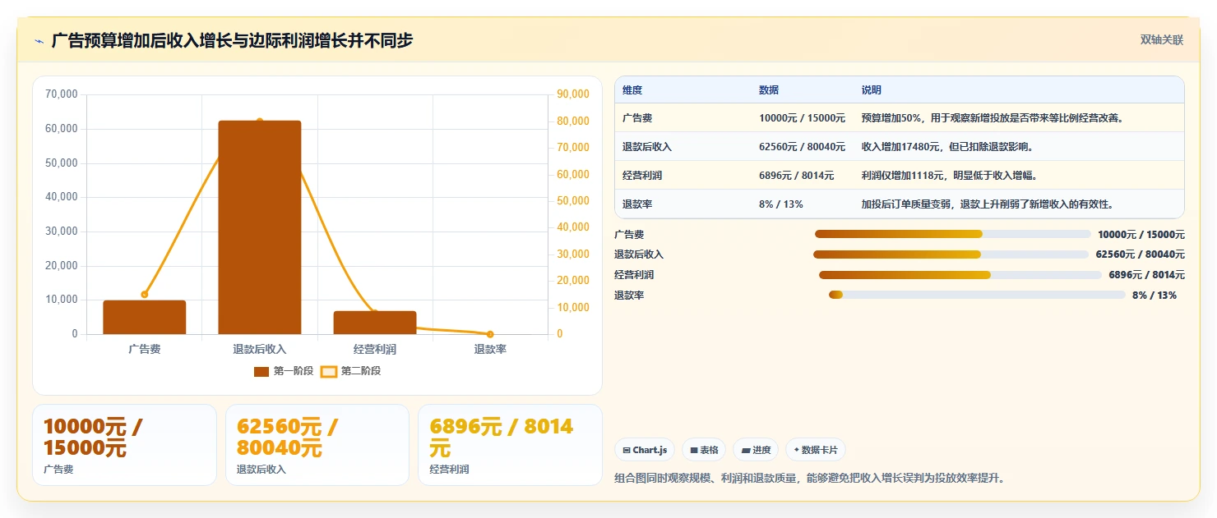Click the 经营利润 bar in chart

(x=375, y=323)
